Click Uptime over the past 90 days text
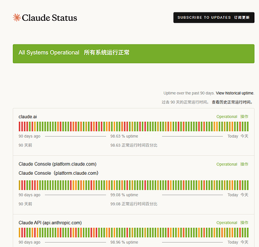The width and height of the screenshot is (259, 247). tap(189, 93)
